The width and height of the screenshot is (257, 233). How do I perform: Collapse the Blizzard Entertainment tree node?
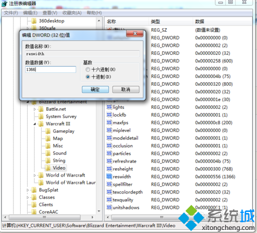pyautogui.click(x=28, y=102)
